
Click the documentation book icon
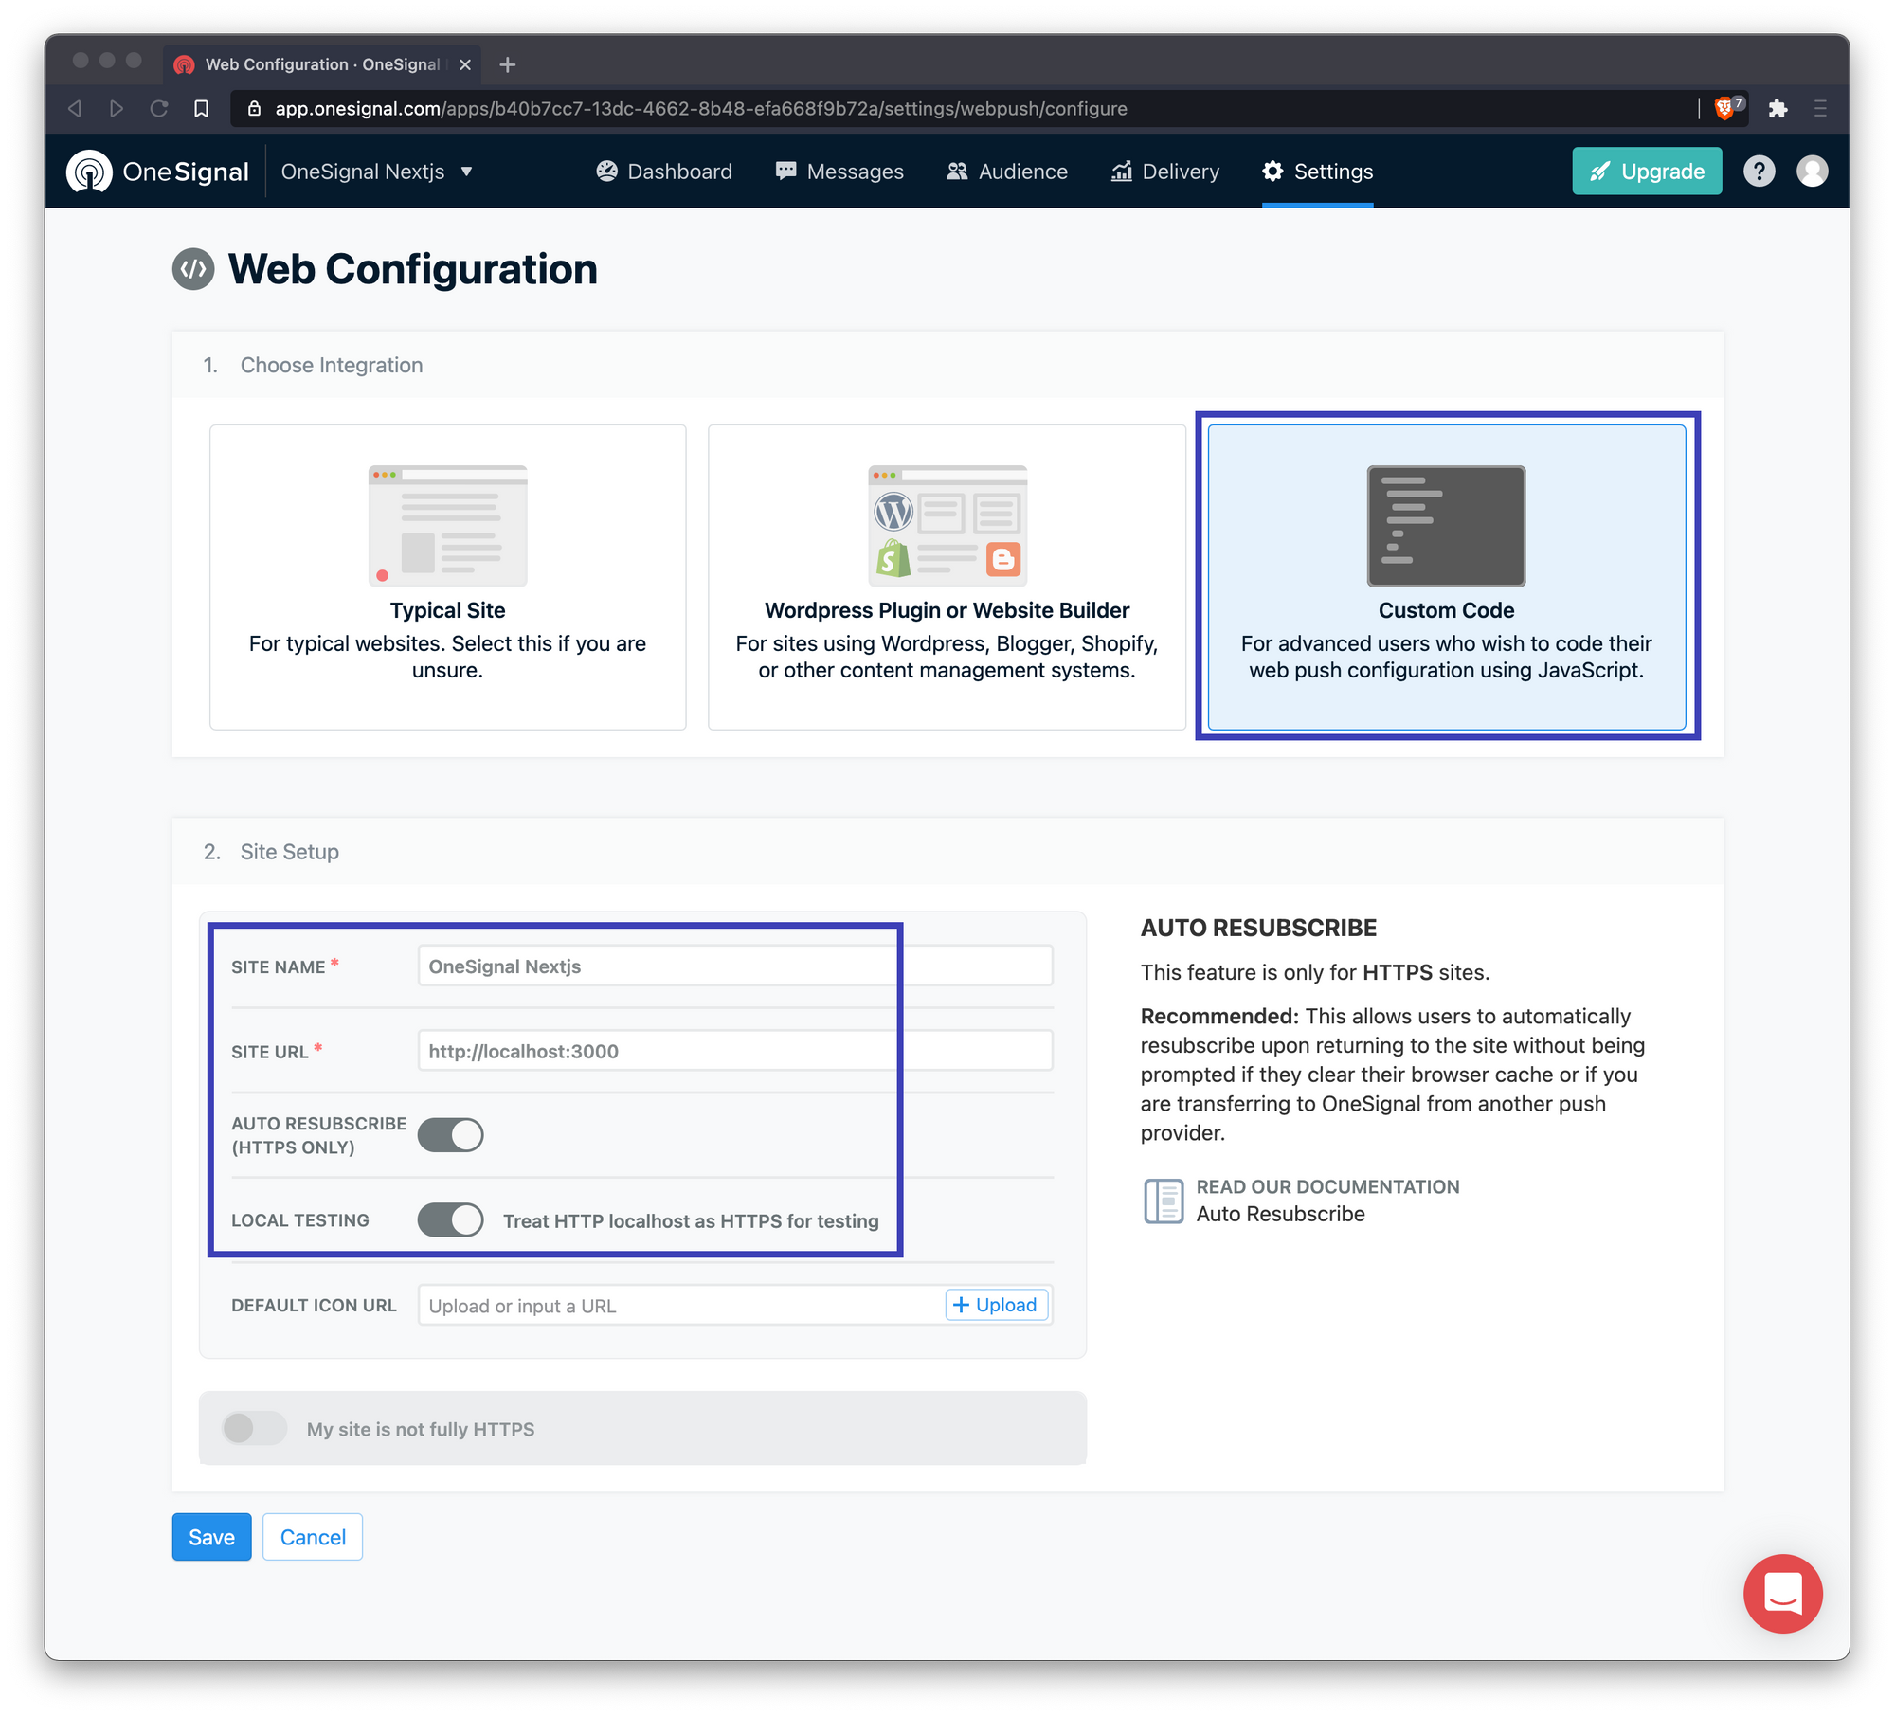(x=1164, y=1201)
